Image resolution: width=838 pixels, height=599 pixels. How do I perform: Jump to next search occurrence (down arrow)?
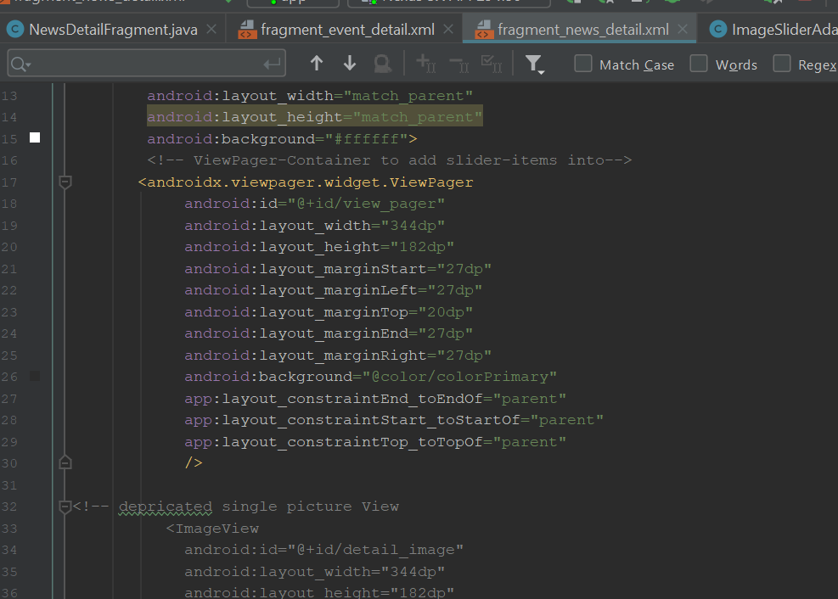click(350, 64)
